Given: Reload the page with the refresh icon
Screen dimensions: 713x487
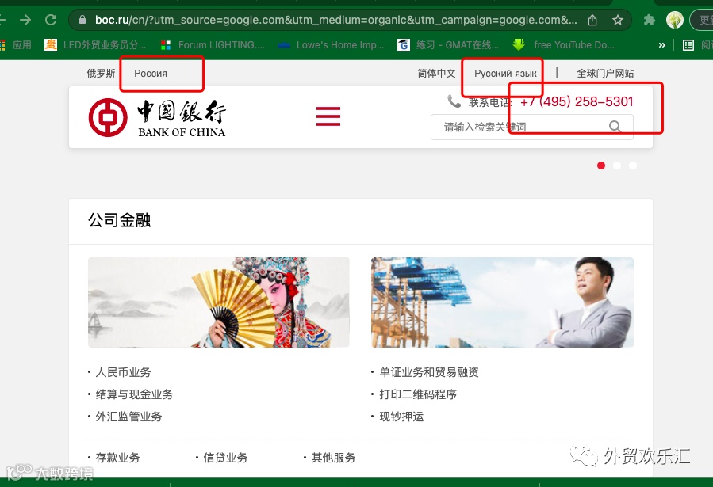Looking at the screenshot, I should (51, 20).
